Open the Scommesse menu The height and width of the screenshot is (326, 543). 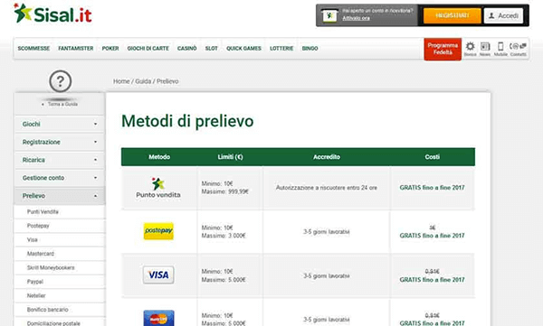click(x=33, y=49)
